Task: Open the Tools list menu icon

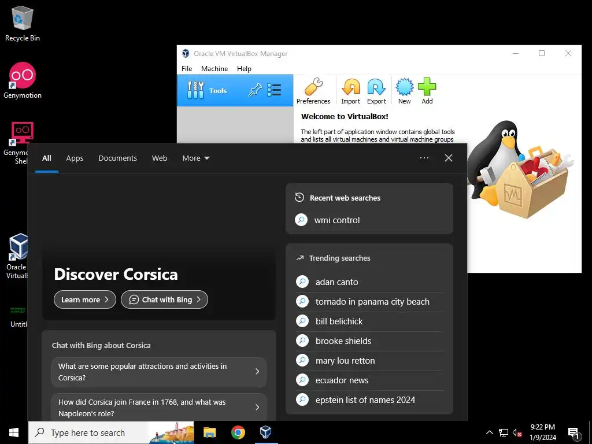Action: pos(274,90)
